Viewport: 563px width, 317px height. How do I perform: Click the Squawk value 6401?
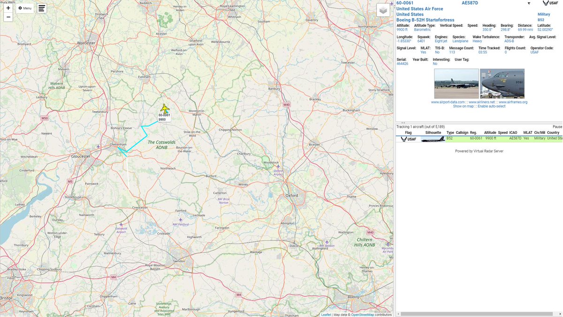[x=421, y=41]
